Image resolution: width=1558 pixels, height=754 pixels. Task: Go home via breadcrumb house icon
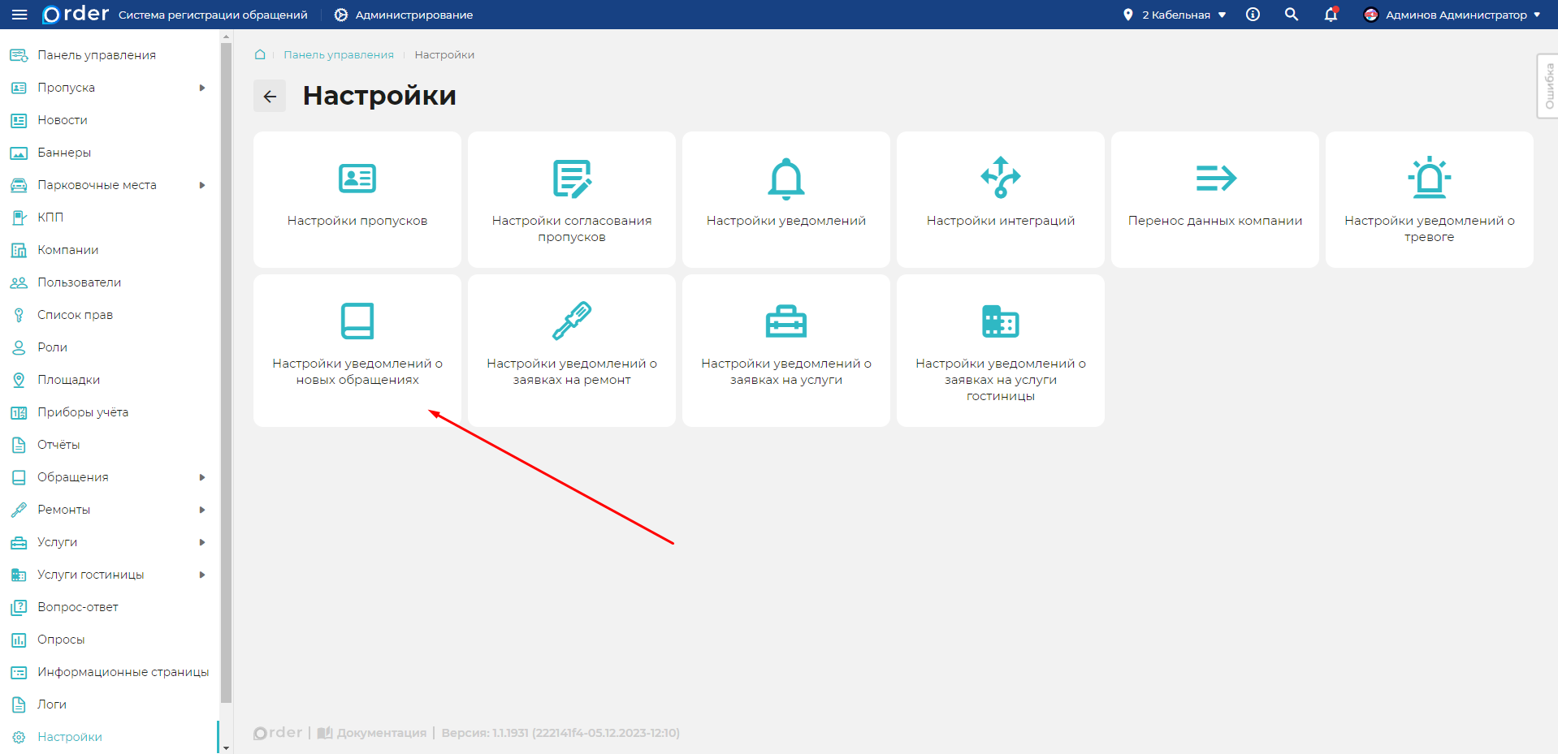260,54
